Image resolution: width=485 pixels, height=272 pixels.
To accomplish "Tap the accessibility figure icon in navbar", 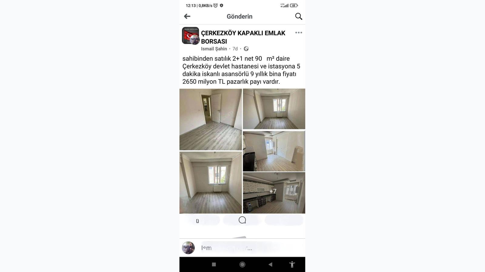I will click(x=292, y=264).
